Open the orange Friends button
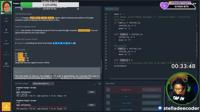Image resolution: width=200 pixels, height=112 pixels. (6, 106)
